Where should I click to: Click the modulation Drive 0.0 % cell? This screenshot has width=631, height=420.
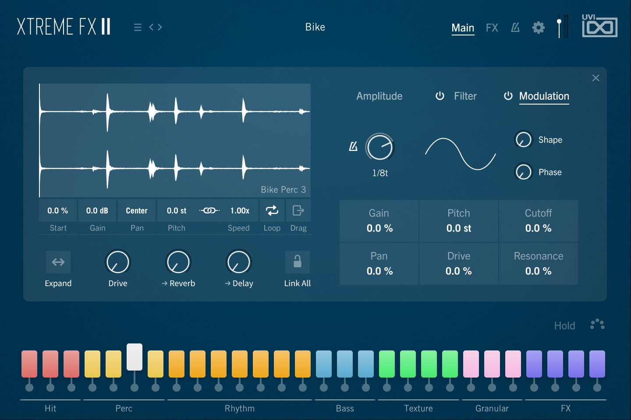pyautogui.click(x=459, y=264)
